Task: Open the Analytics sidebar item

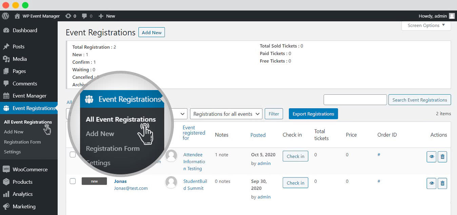Action: tap(22, 194)
